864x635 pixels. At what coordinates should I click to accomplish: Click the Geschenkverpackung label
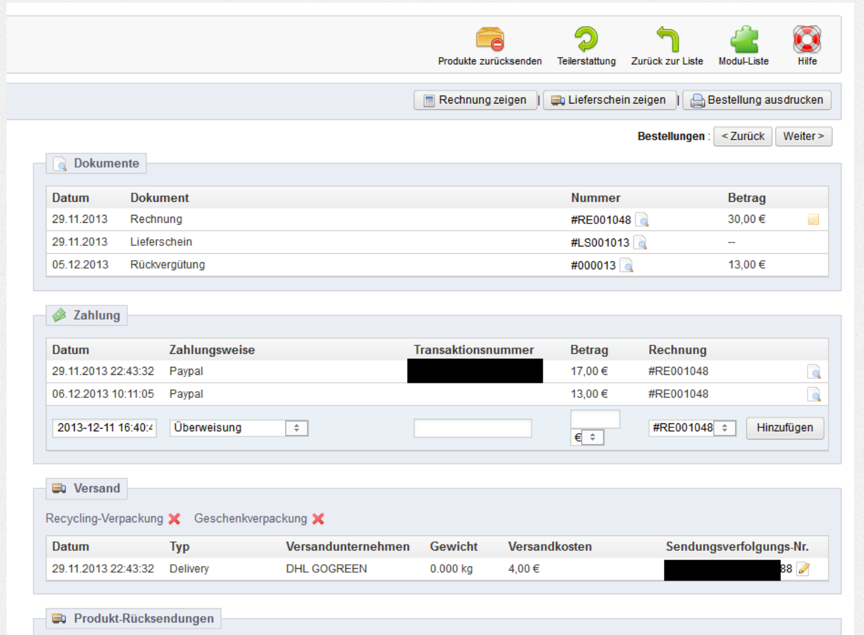point(250,519)
